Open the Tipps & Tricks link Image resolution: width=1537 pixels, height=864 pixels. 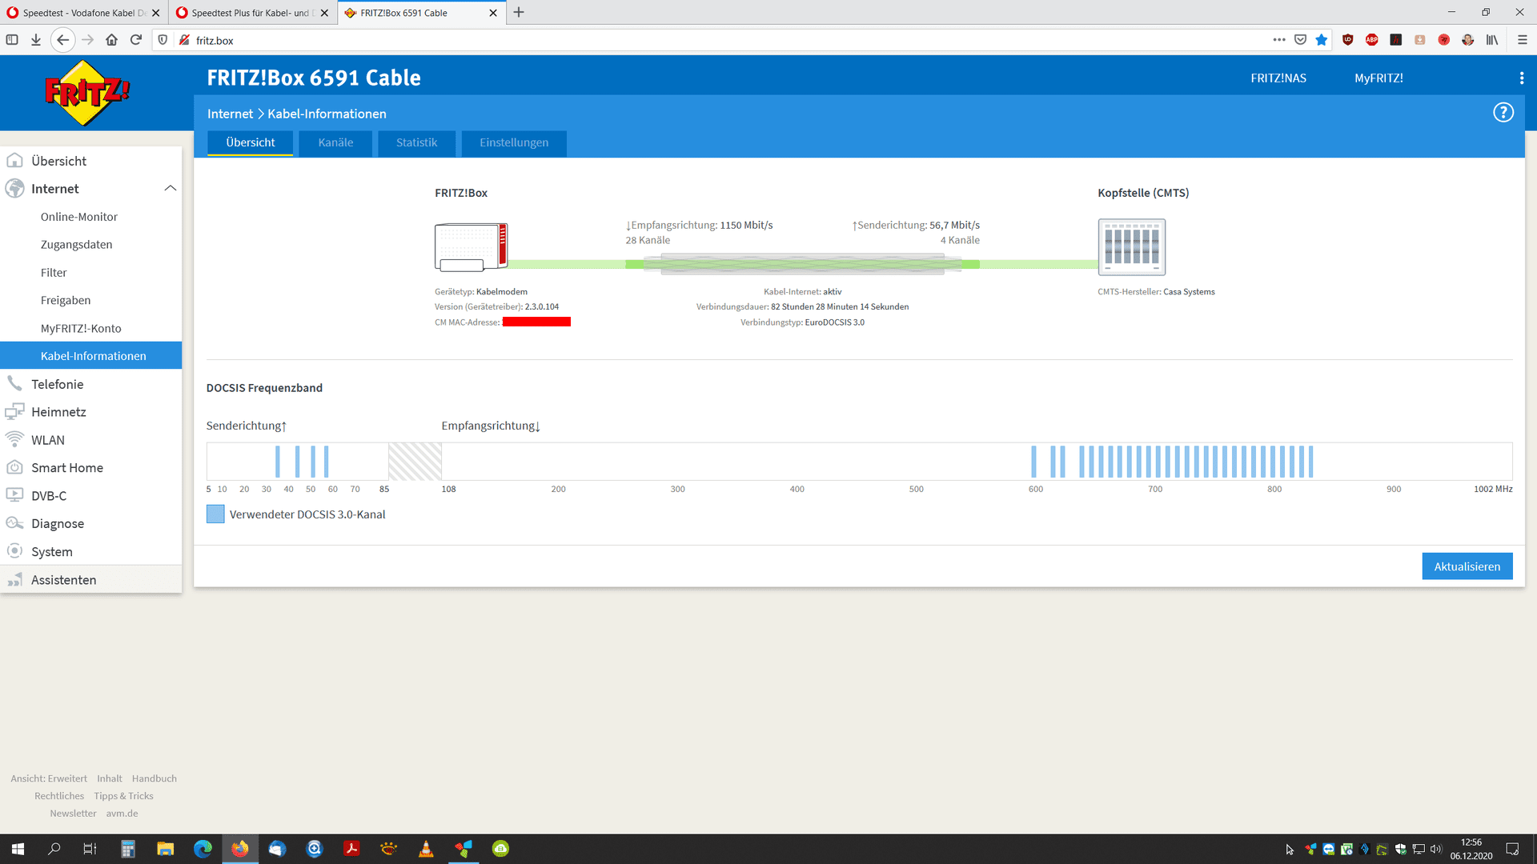pos(123,796)
